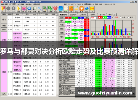Viewport: 138px width, 100px height.
Task: Click the 投注 folder with arrow icon
Action: click(x=76, y=9)
